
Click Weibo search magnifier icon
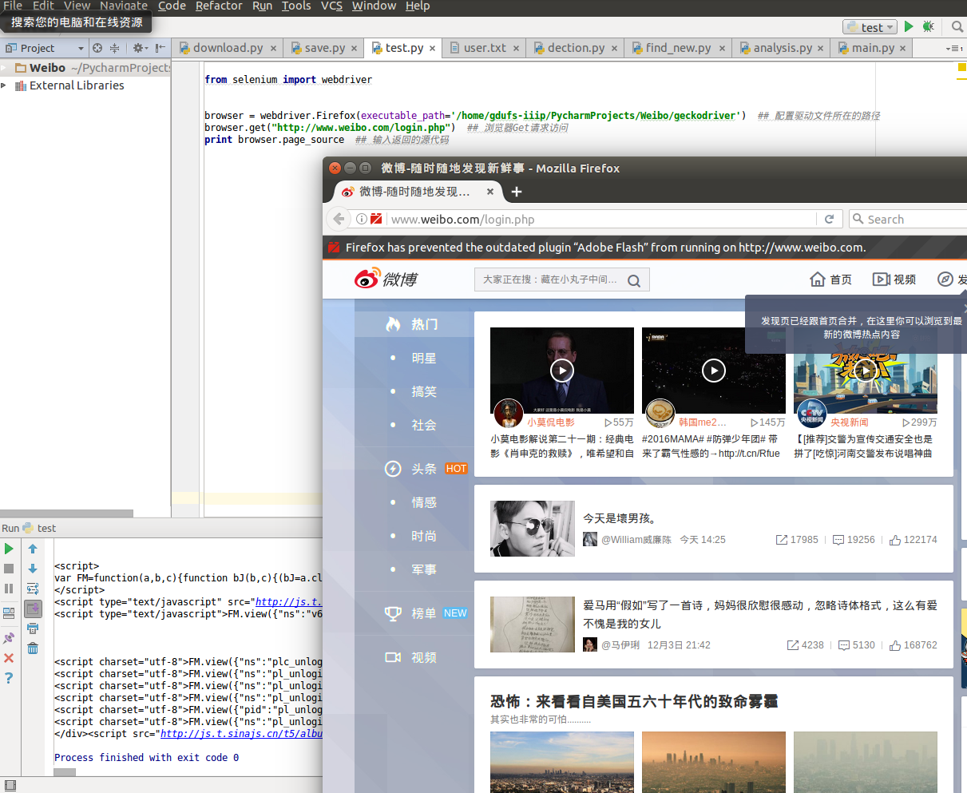pos(634,280)
